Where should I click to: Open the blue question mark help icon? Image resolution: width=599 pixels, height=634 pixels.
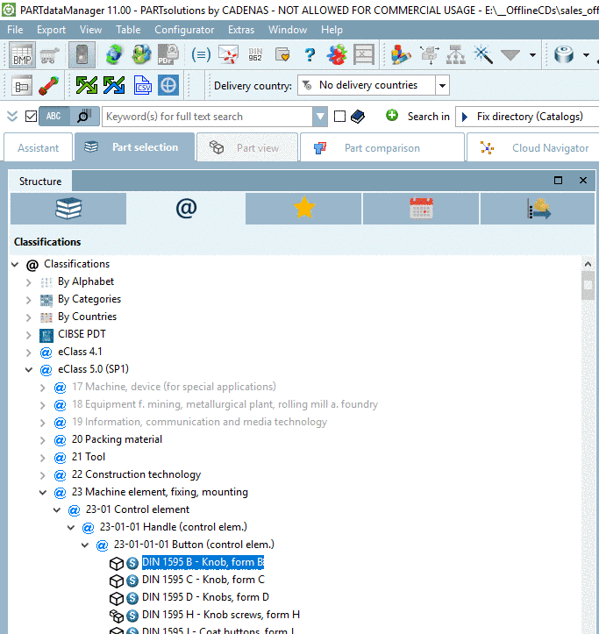point(310,54)
